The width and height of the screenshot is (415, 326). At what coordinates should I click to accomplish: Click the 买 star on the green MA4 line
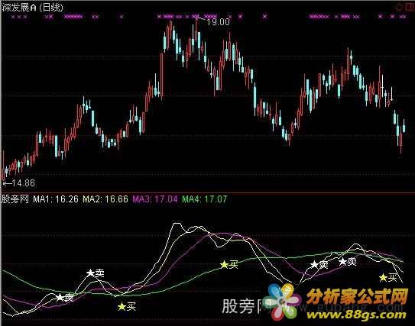point(224,264)
